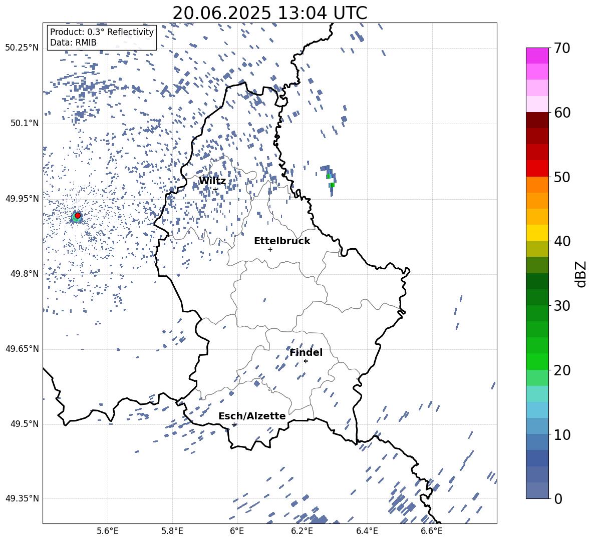Click the Ettelbruck station cross marker

[x=270, y=249]
